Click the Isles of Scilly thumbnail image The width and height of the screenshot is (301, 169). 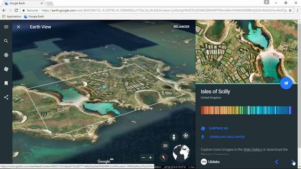246,52
